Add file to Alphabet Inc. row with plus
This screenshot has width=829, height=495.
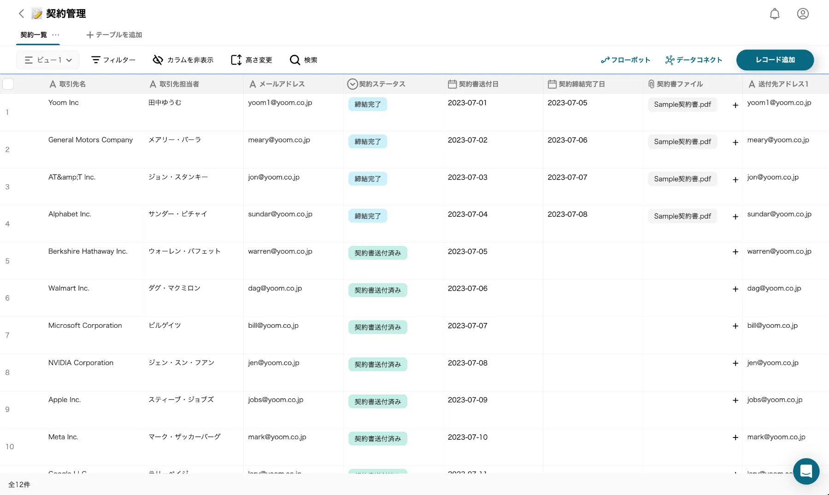[735, 216]
